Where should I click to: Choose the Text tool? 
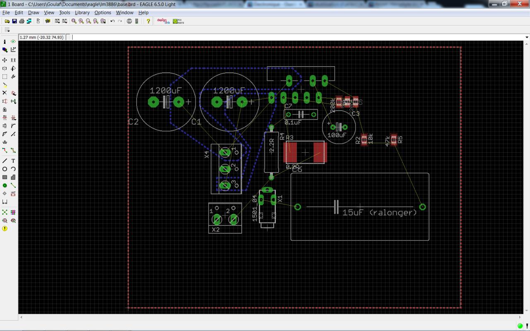[13, 161]
